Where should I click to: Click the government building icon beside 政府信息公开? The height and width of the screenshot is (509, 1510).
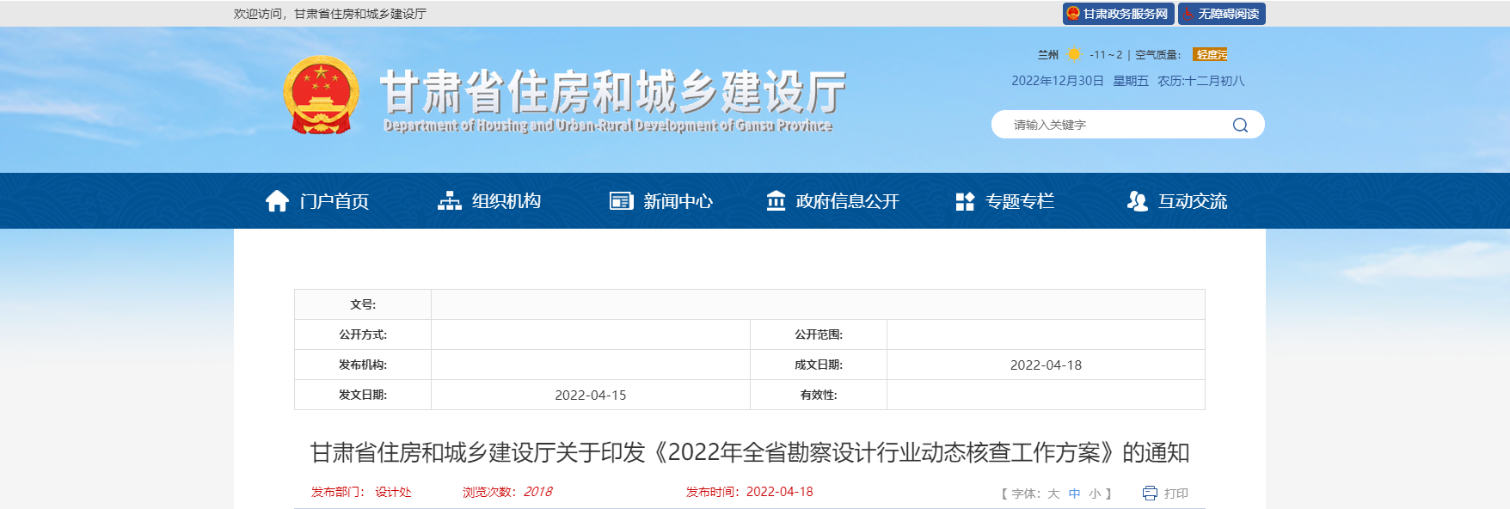point(776,201)
